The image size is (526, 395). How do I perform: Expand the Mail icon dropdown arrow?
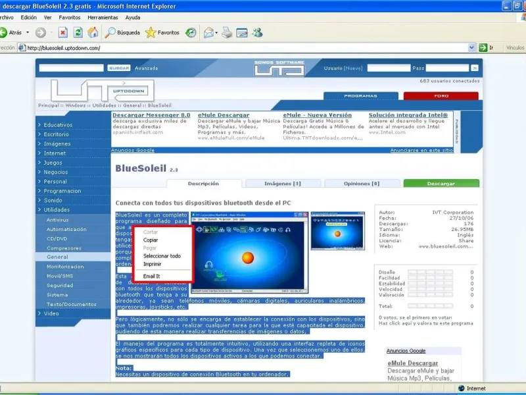tap(216, 32)
